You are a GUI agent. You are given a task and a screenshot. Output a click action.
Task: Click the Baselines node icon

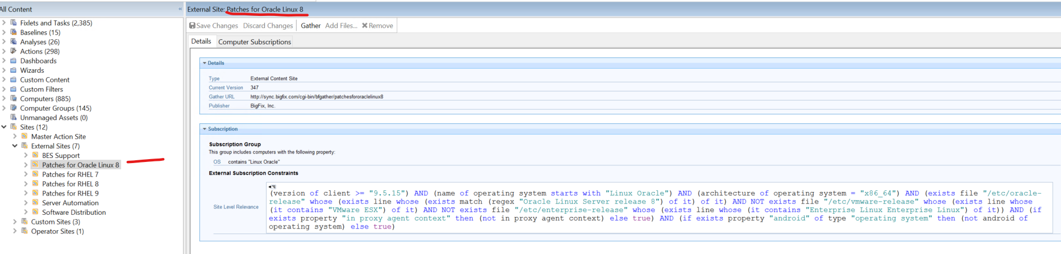[14, 32]
